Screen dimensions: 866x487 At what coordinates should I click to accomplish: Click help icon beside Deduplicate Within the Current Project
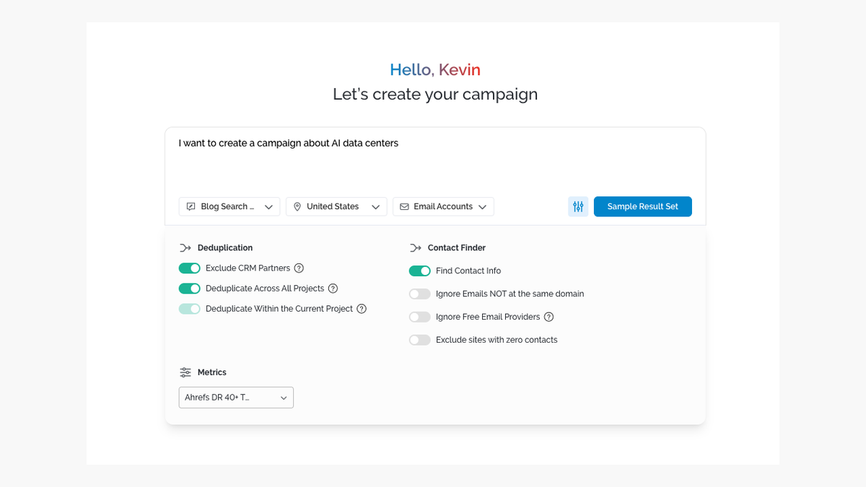[362, 309]
